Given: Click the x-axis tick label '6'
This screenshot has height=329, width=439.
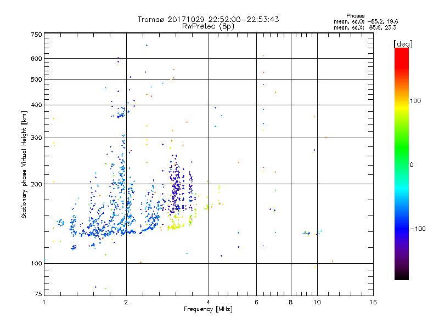Looking at the screenshot, I should pyautogui.click(x=256, y=302).
